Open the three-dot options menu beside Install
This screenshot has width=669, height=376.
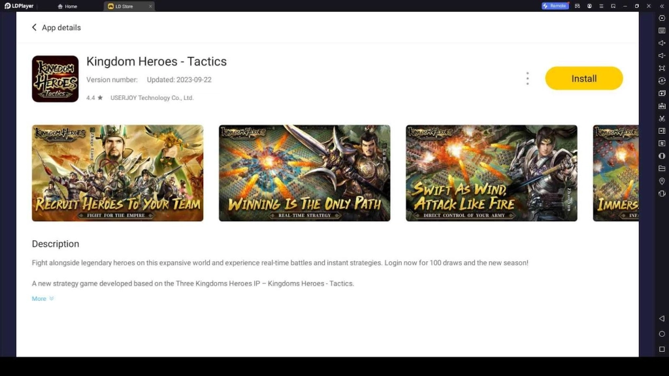pos(527,78)
